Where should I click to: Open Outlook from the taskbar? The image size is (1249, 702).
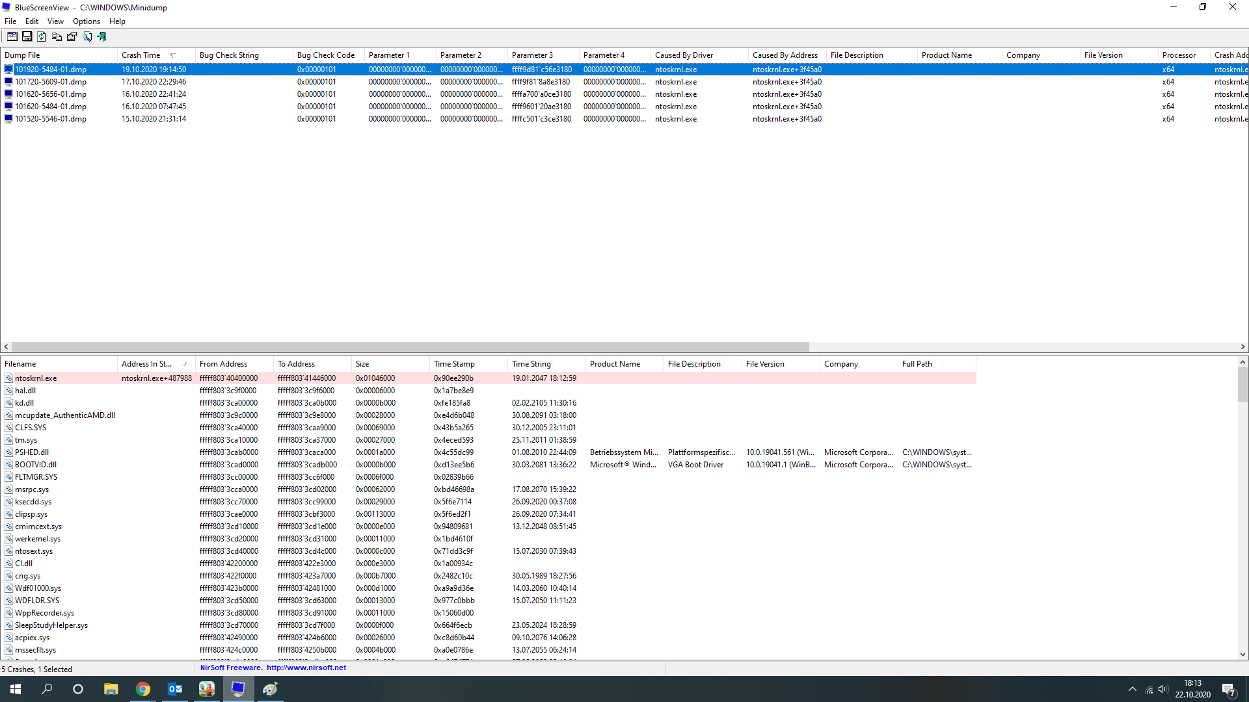coord(175,689)
